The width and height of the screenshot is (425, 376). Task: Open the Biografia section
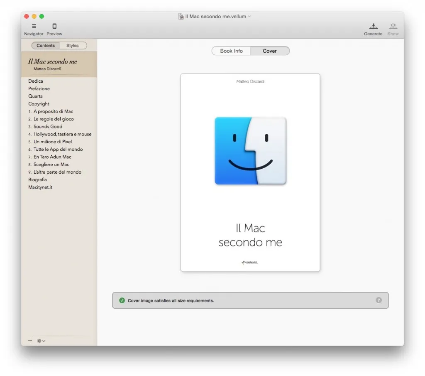pyautogui.click(x=37, y=179)
